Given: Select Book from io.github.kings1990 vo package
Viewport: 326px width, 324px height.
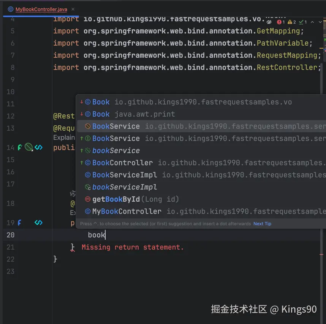Looking at the screenshot, I should click(202, 102).
